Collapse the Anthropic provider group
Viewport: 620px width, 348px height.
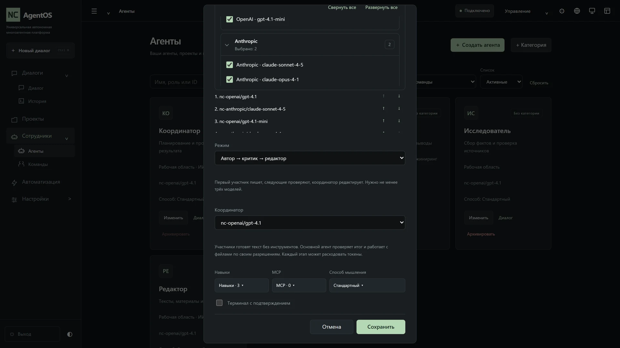pyautogui.click(x=227, y=45)
